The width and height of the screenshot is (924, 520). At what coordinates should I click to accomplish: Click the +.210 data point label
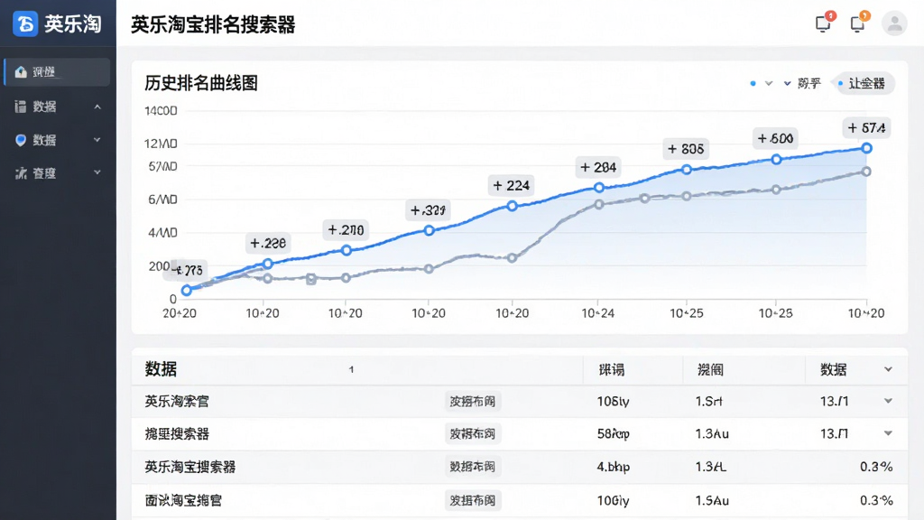point(346,230)
